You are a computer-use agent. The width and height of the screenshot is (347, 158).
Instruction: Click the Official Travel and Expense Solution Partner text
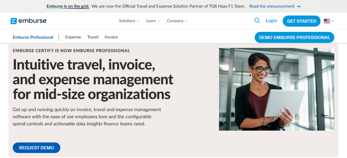[x=168, y=6]
